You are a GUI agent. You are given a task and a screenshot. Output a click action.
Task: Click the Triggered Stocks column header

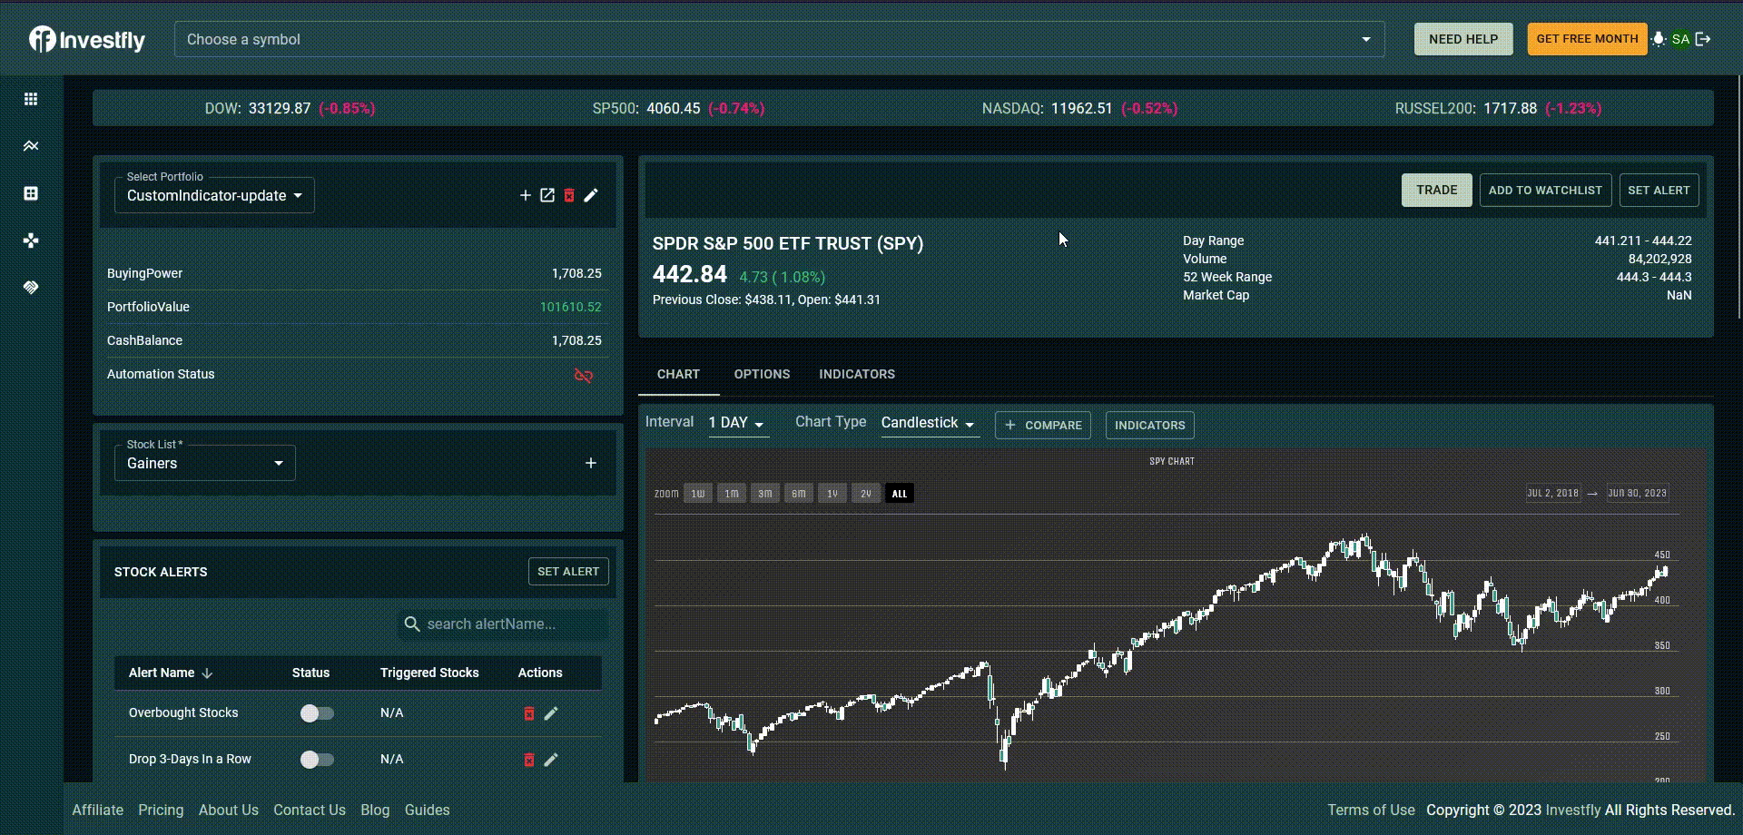pos(429,673)
